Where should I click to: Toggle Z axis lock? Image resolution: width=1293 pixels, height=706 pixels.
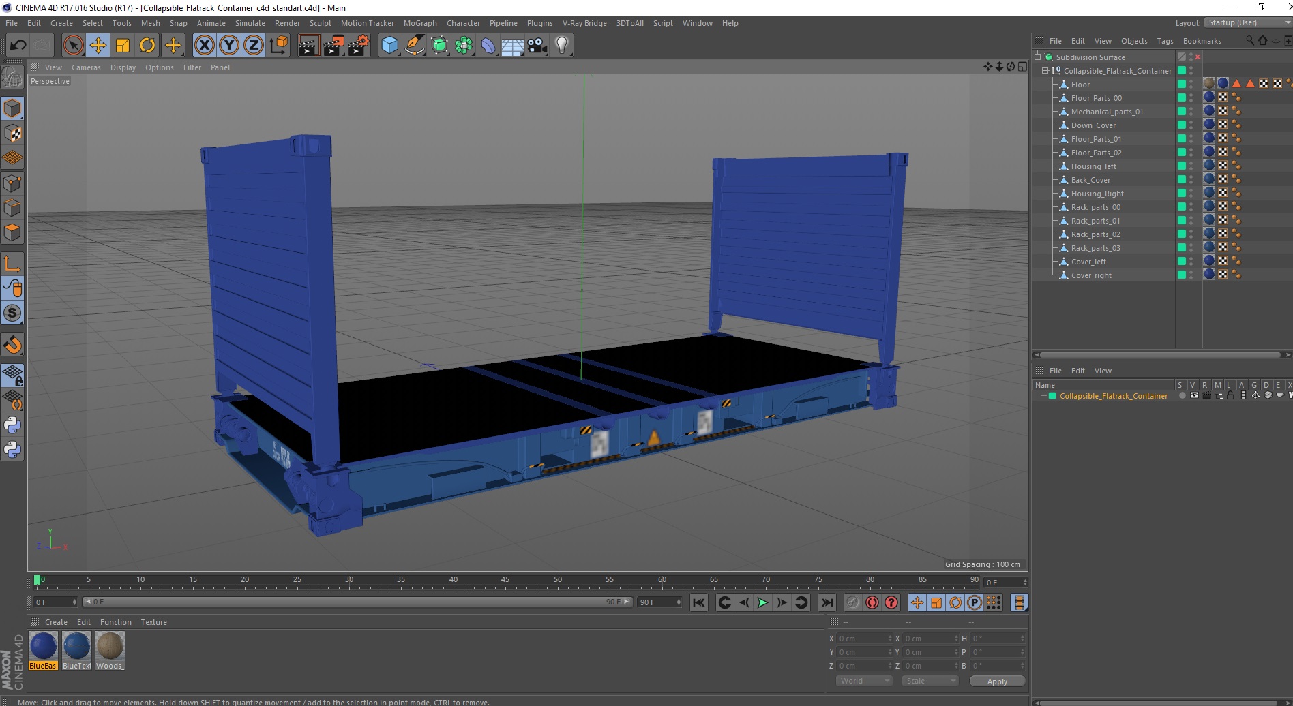click(254, 46)
